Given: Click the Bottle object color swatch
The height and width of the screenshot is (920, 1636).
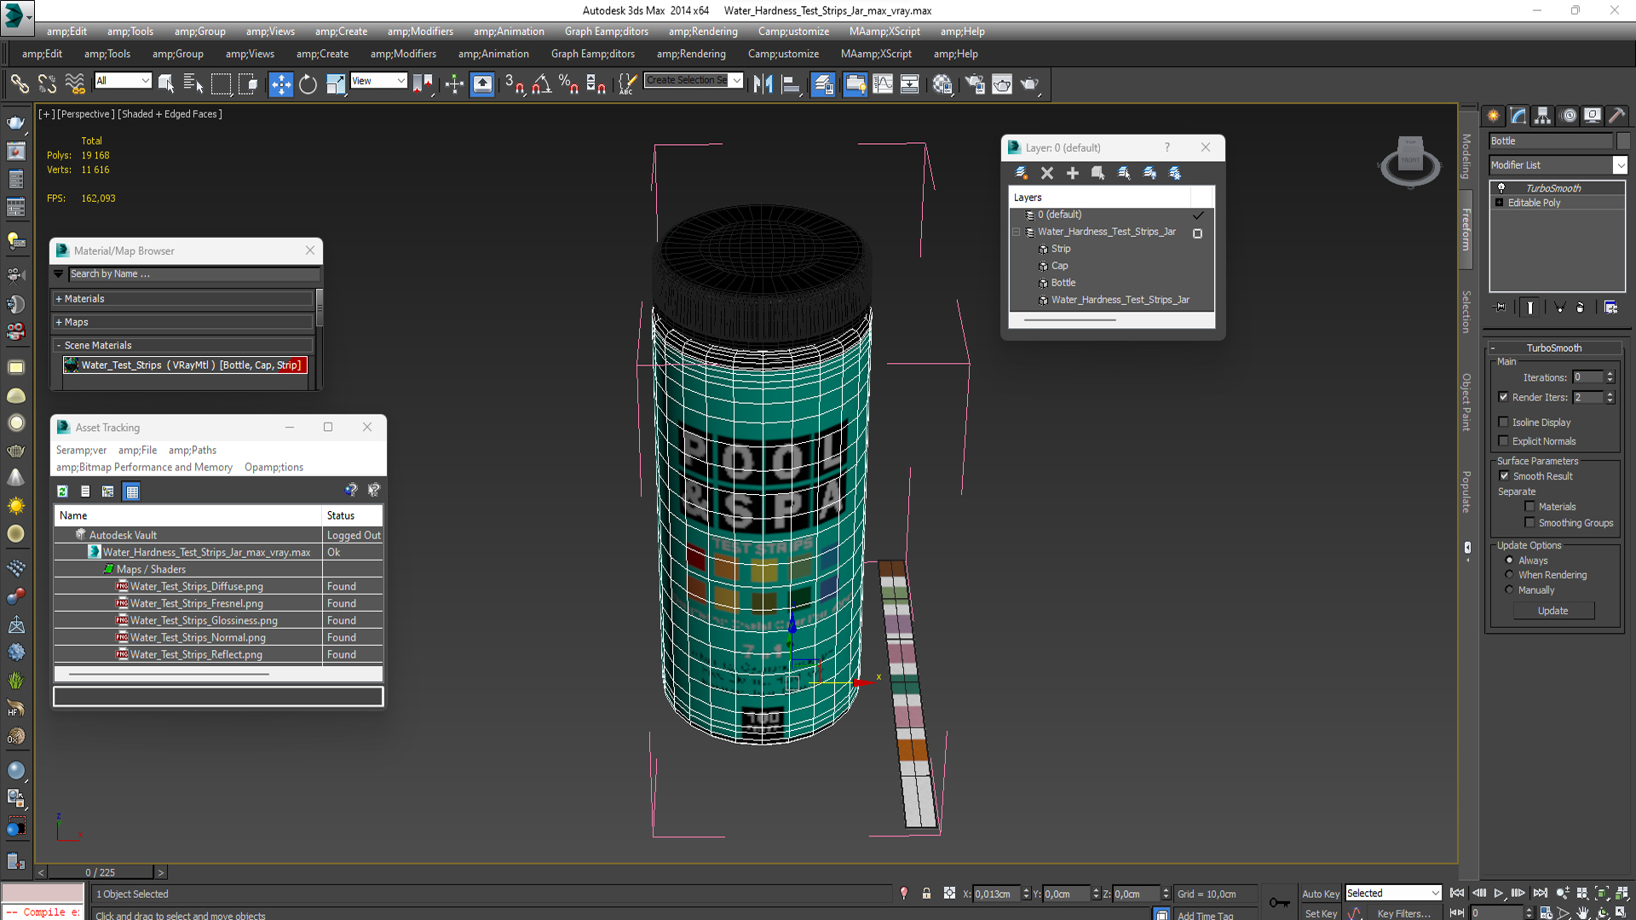Looking at the screenshot, I should click(1622, 141).
